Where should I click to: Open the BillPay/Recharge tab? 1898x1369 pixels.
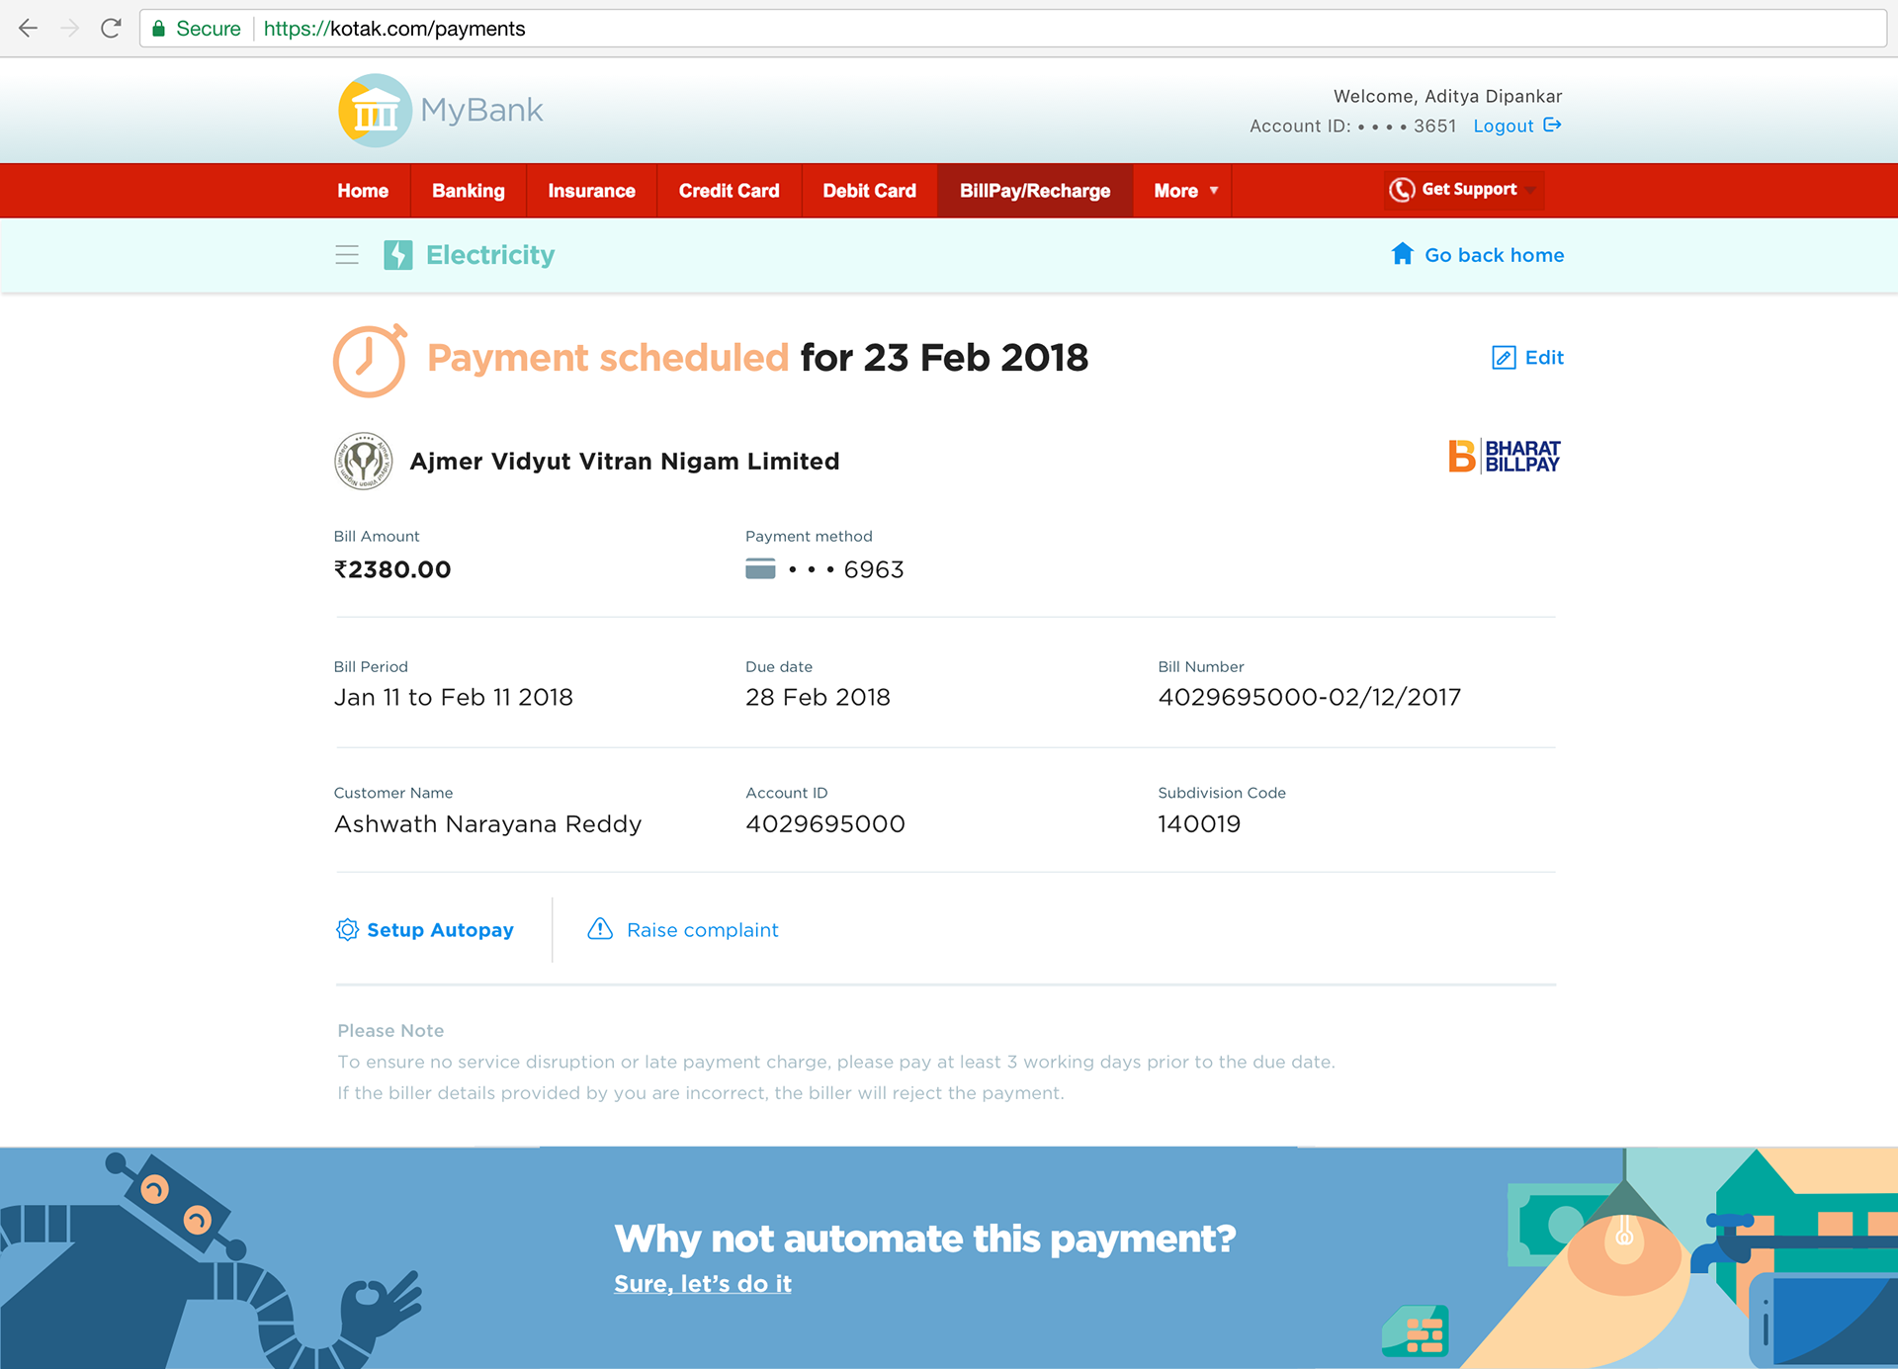(x=1035, y=191)
